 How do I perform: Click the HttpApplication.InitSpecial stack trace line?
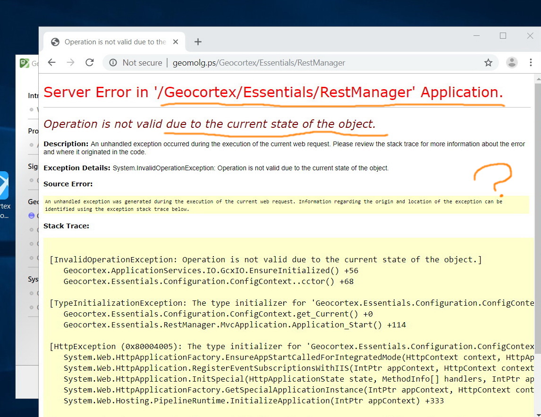click(x=299, y=379)
